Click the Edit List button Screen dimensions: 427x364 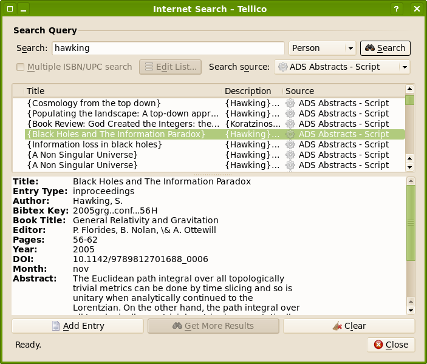pyautogui.click(x=170, y=67)
